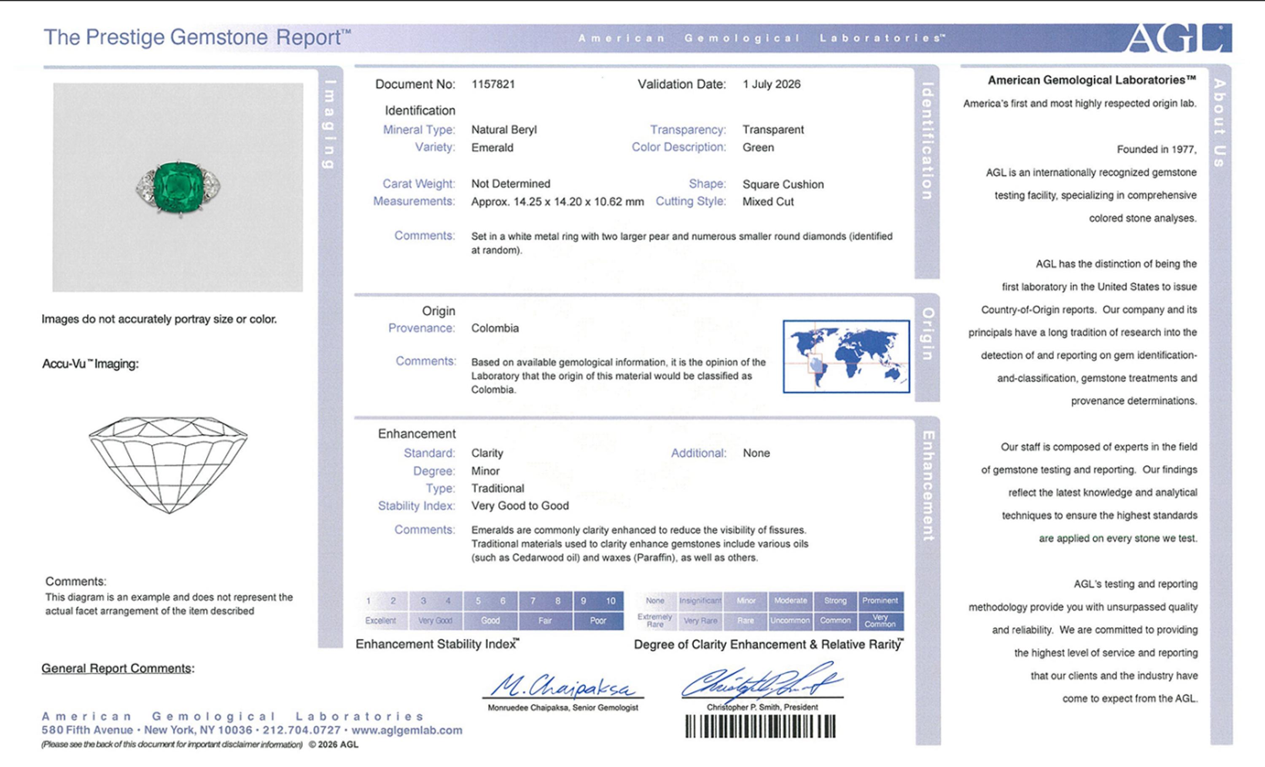The height and width of the screenshot is (767, 1265).
Task: Click the Founded in 1977 line
Action: 1156,149
